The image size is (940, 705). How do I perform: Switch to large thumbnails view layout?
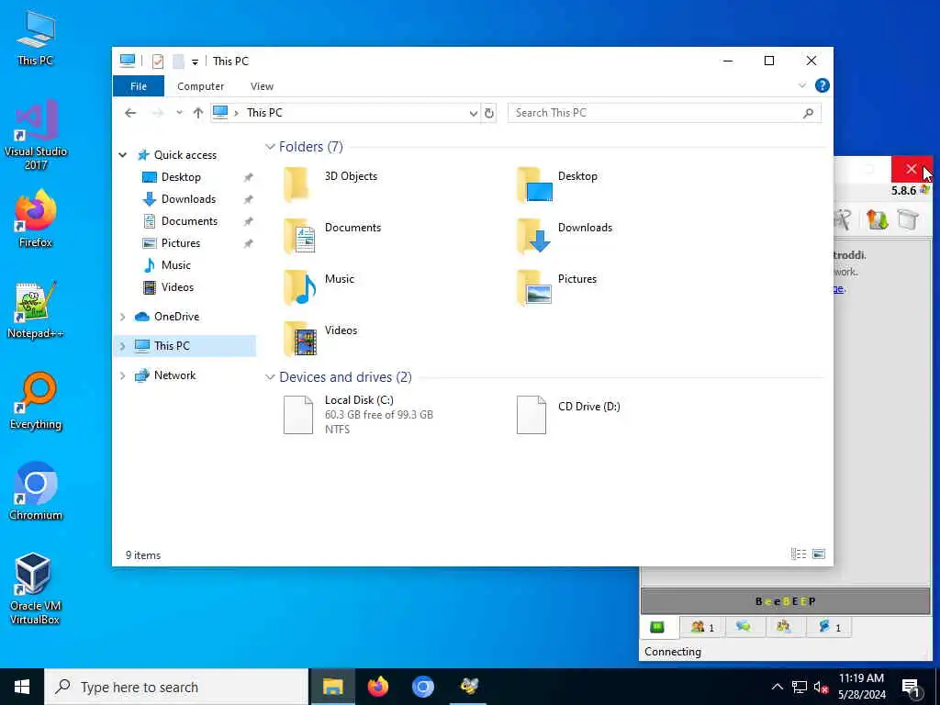(819, 554)
